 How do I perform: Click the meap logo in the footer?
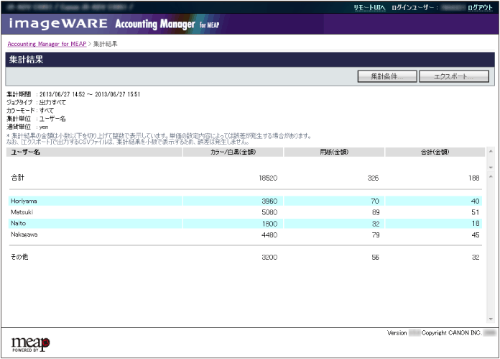[x=30, y=343]
